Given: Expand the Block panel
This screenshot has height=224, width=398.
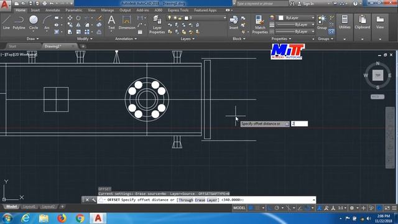Looking at the screenshot, I should coord(239,39).
